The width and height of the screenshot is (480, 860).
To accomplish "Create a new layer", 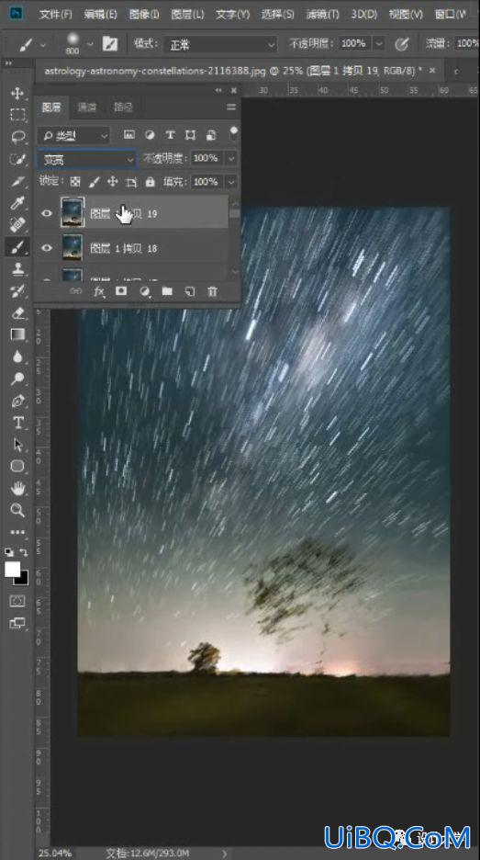I will (190, 291).
